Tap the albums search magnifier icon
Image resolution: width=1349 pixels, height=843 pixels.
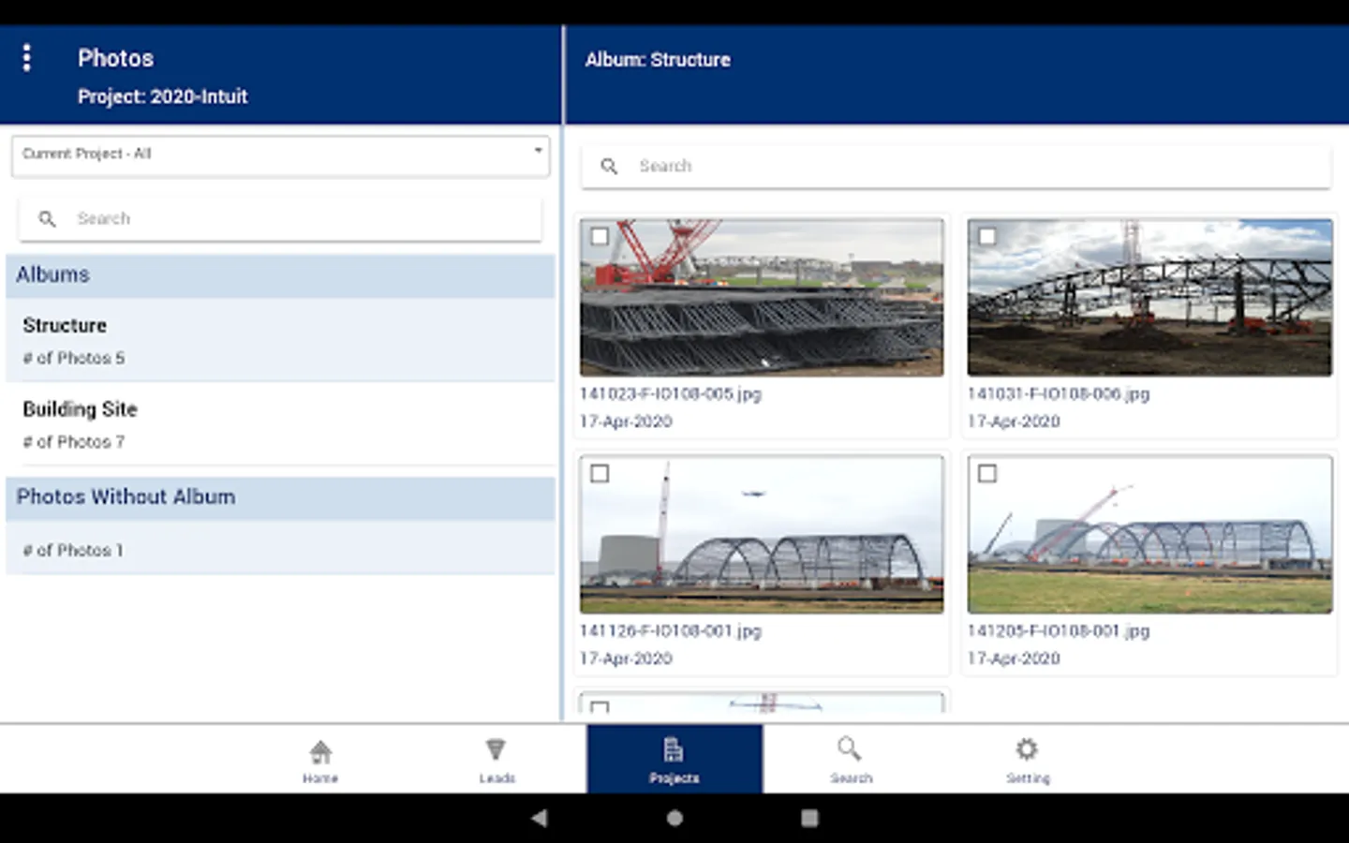click(x=47, y=219)
